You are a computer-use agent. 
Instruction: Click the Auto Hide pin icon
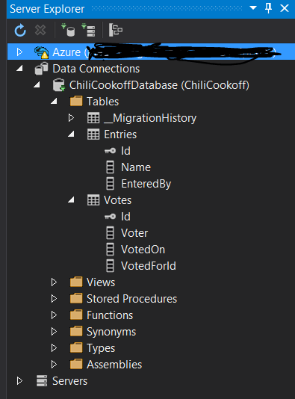click(x=268, y=8)
